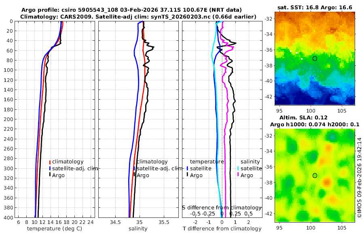Click the T difference from climatology label

tap(222, 229)
